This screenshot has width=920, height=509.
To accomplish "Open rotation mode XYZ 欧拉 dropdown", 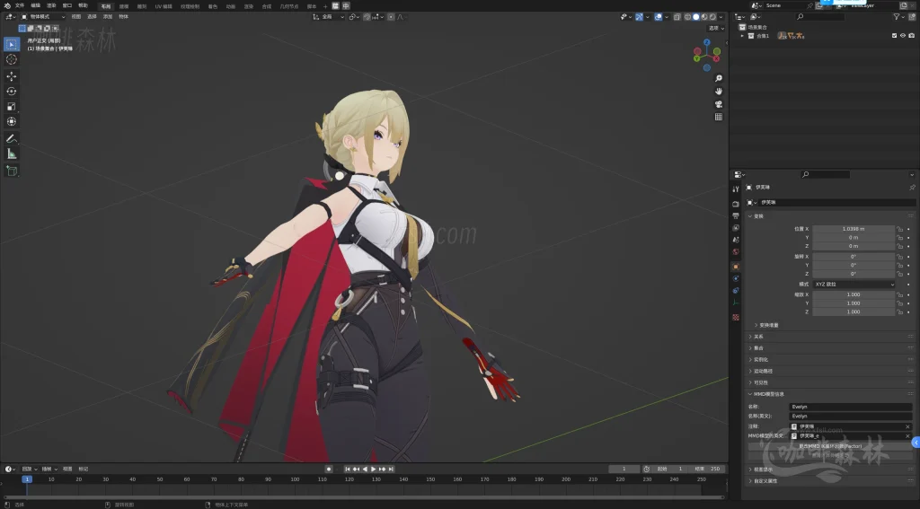I will click(854, 284).
